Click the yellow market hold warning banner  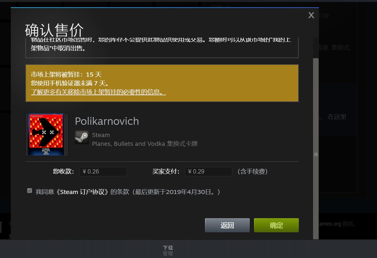(162, 83)
